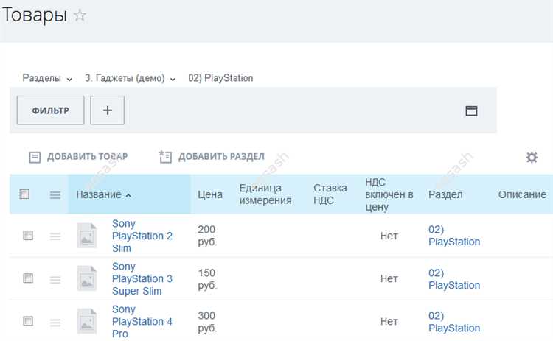
Task: Tick the checkbox for Sony PlayStation 2 Slim
Action: coord(28,236)
